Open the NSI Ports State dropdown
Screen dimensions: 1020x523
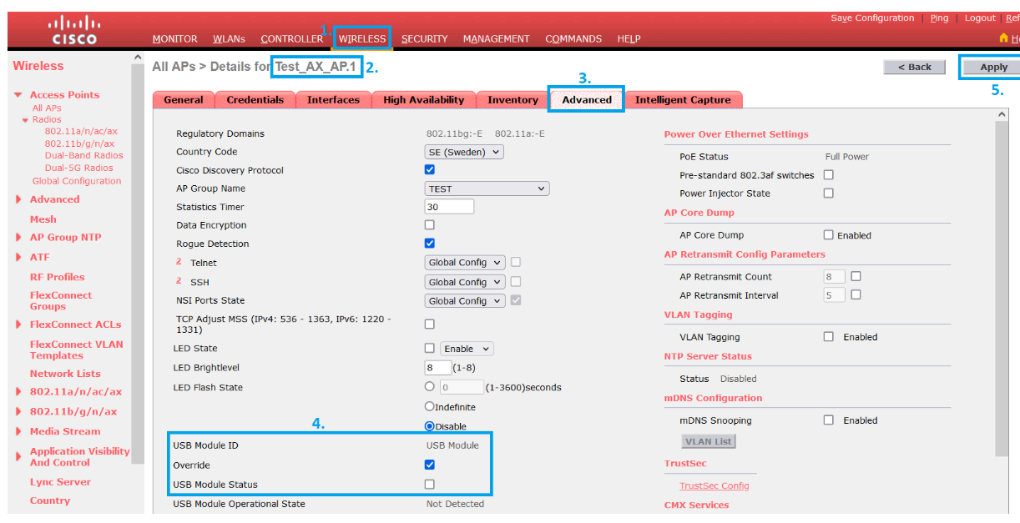(465, 300)
